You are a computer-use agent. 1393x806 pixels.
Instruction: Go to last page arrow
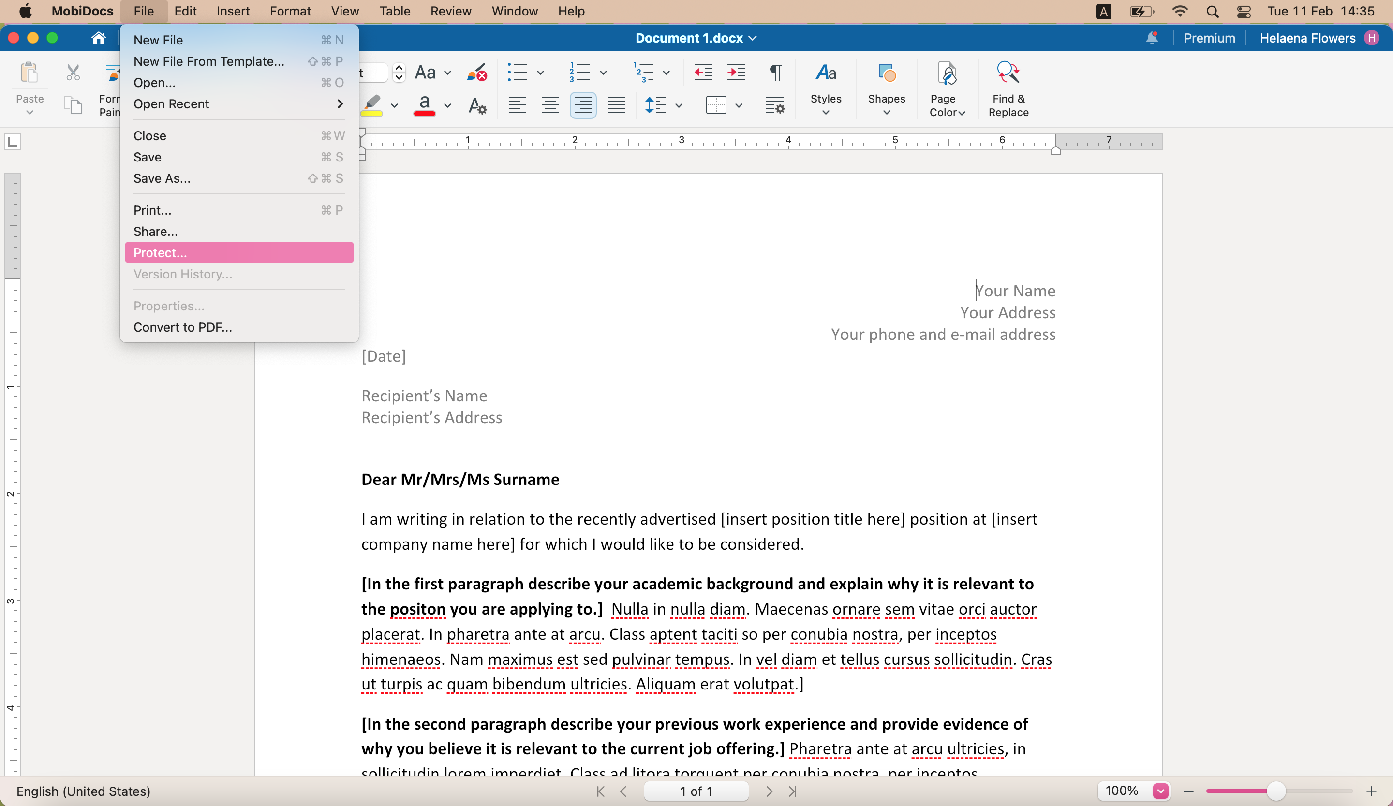point(792,791)
